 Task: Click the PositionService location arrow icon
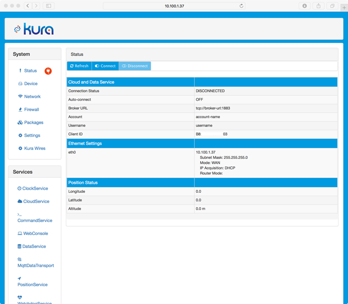pos(19,278)
